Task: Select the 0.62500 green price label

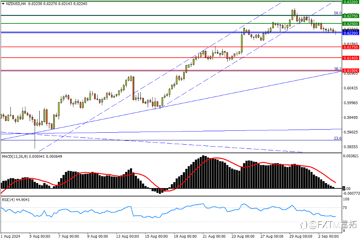Action: coord(351,24)
